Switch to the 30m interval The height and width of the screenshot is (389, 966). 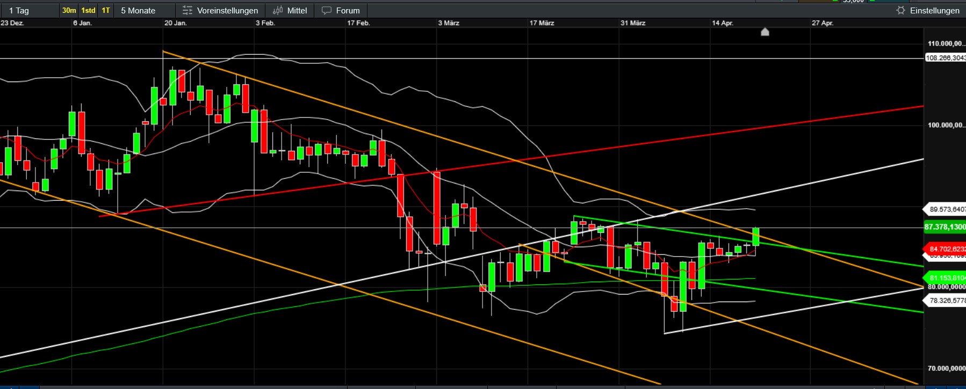click(x=69, y=10)
